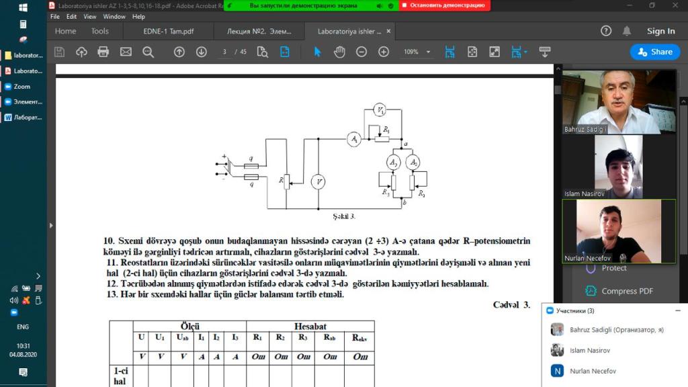Open the Send by email envelope icon

tap(126, 52)
